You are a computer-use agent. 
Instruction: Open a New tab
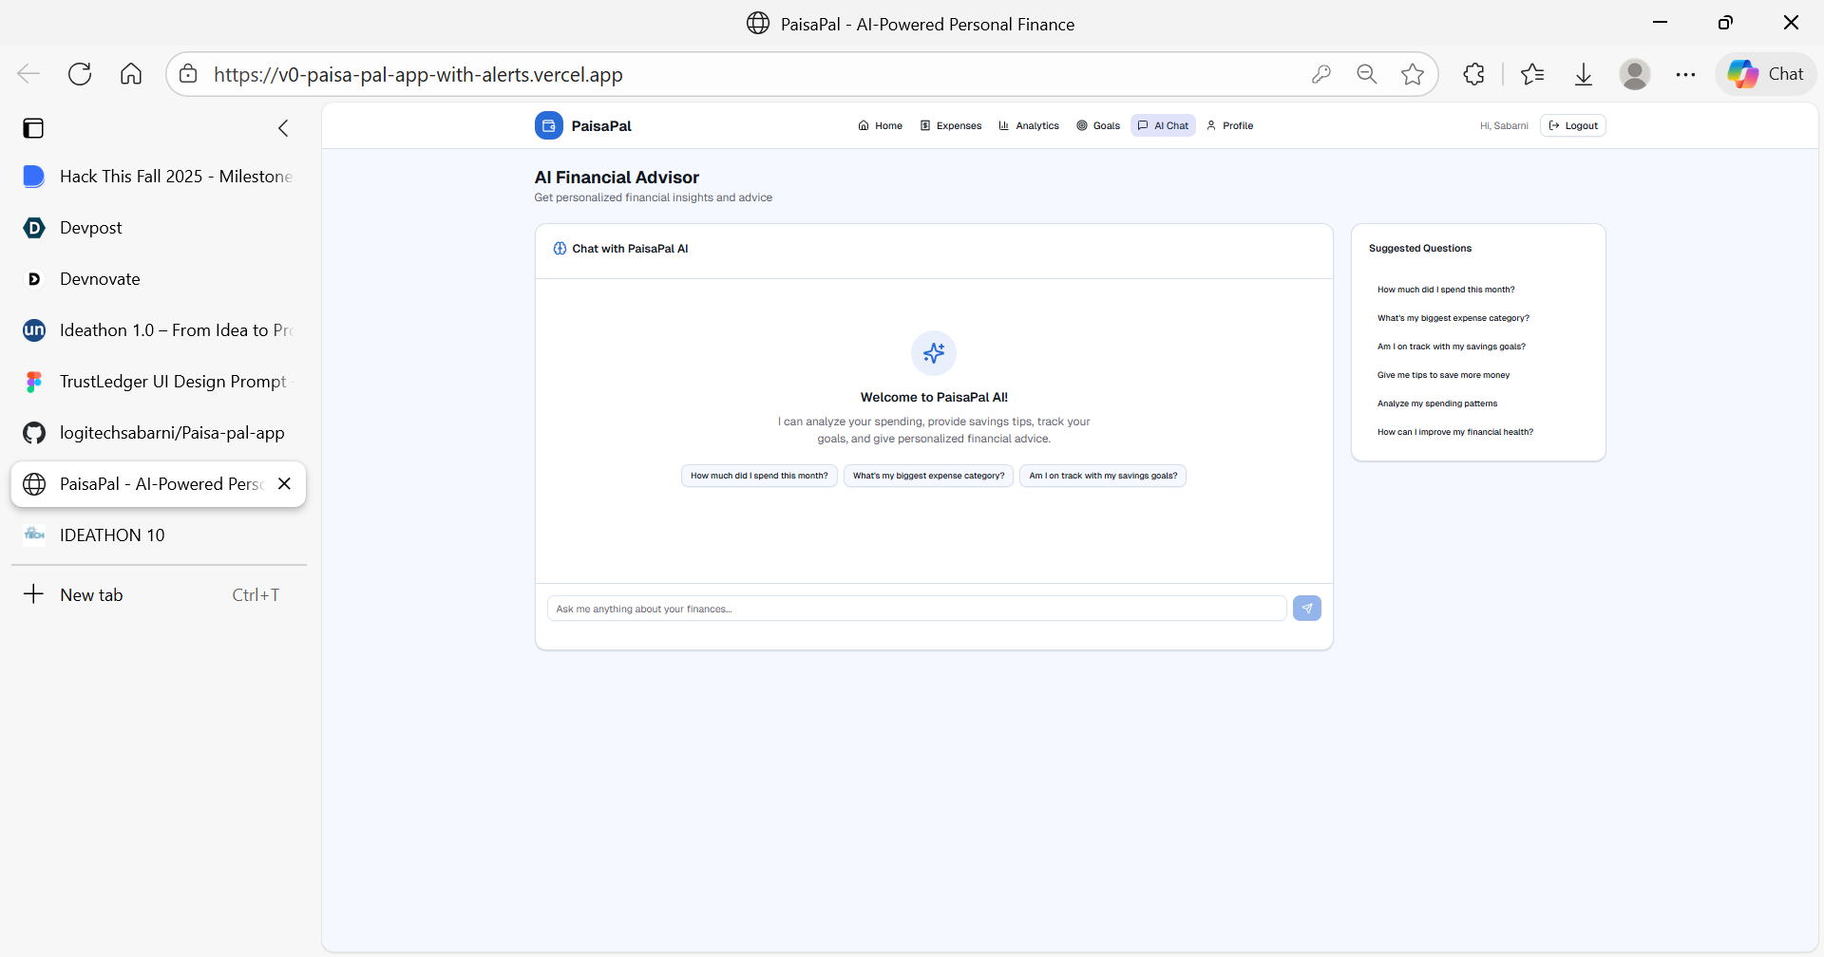(x=159, y=595)
